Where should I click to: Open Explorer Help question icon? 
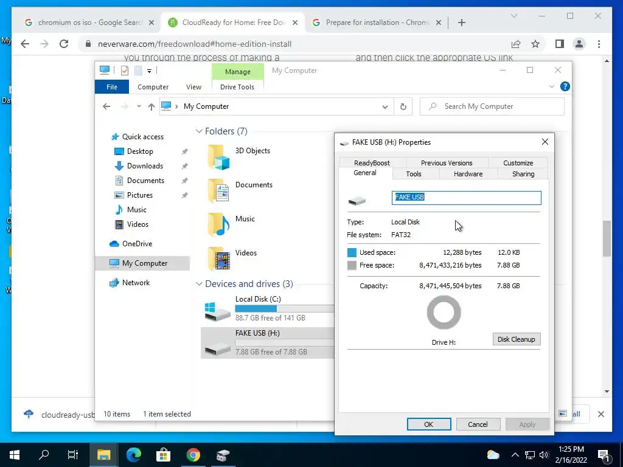pos(565,86)
